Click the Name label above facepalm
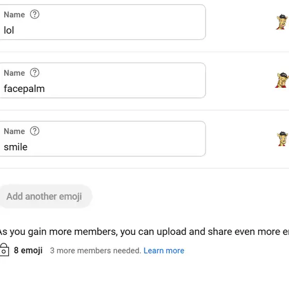289x289 pixels. pos(14,73)
